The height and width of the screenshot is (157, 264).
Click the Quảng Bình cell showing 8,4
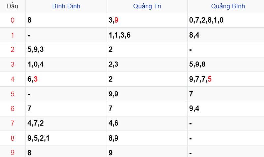tap(226, 35)
